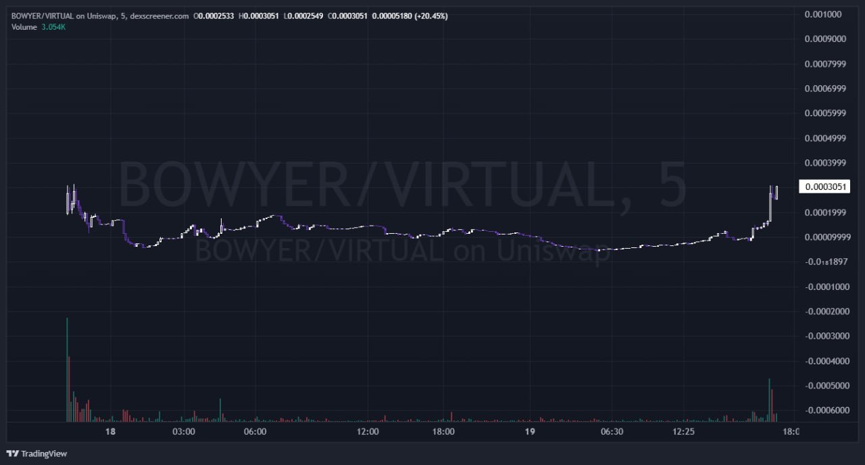Click price axis label 0.0005999
Image resolution: width=865 pixels, height=465 pixels.
[x=824, y=114]
